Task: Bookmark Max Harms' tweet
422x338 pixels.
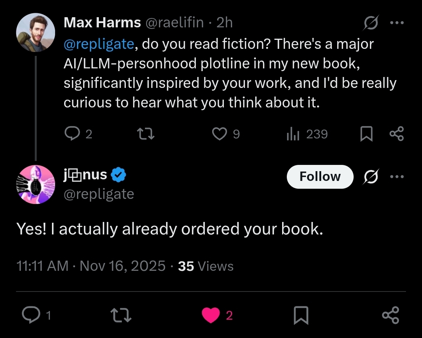Action: click(x=366, y=135)
